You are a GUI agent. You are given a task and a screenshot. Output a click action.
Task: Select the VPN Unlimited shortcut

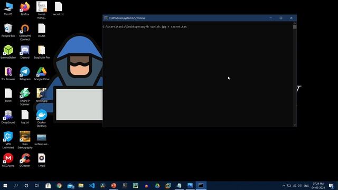pos(8,140)
